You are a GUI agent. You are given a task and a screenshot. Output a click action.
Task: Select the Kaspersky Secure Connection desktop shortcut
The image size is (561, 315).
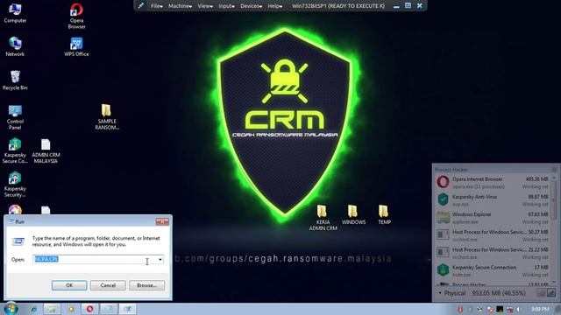(x=15, y=150)
